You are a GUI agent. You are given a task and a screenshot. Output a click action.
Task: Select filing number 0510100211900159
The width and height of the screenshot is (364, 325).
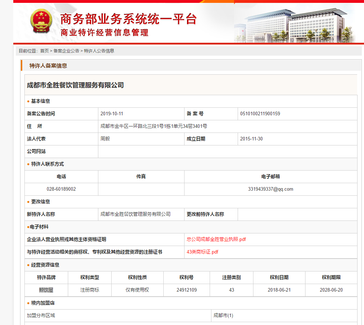click(260, 113)
